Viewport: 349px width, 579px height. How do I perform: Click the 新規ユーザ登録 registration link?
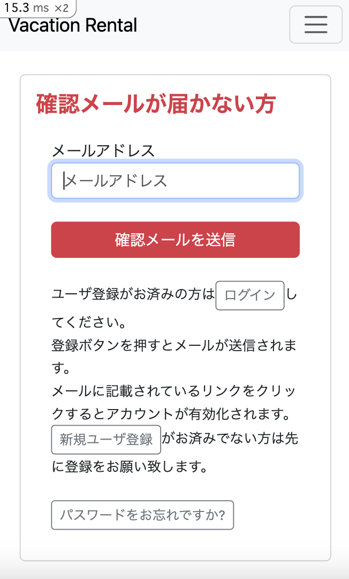click(x=105, y=440)
